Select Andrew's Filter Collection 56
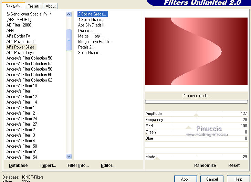The height and width of the screenshot is (182, 251). 29,58
